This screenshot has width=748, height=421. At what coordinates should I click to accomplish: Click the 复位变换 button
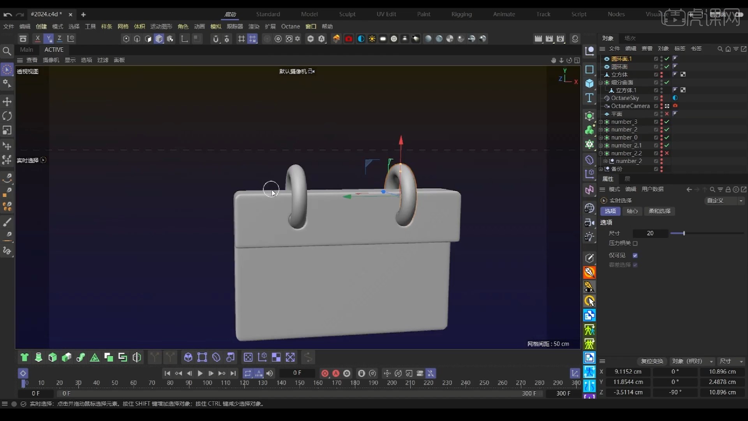click(652, 361)
